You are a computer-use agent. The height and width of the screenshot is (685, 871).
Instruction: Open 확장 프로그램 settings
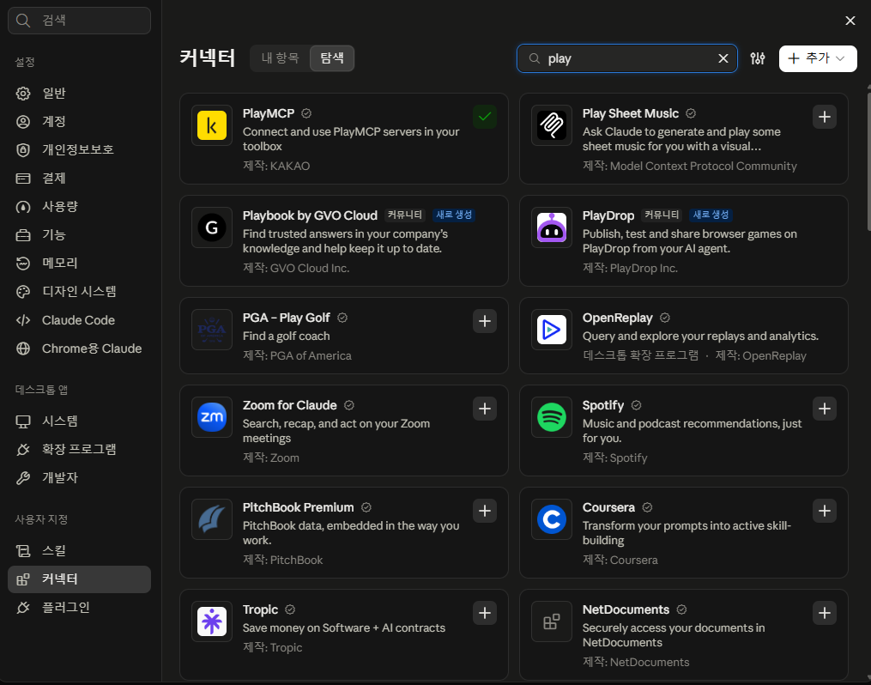coord(80,450)
